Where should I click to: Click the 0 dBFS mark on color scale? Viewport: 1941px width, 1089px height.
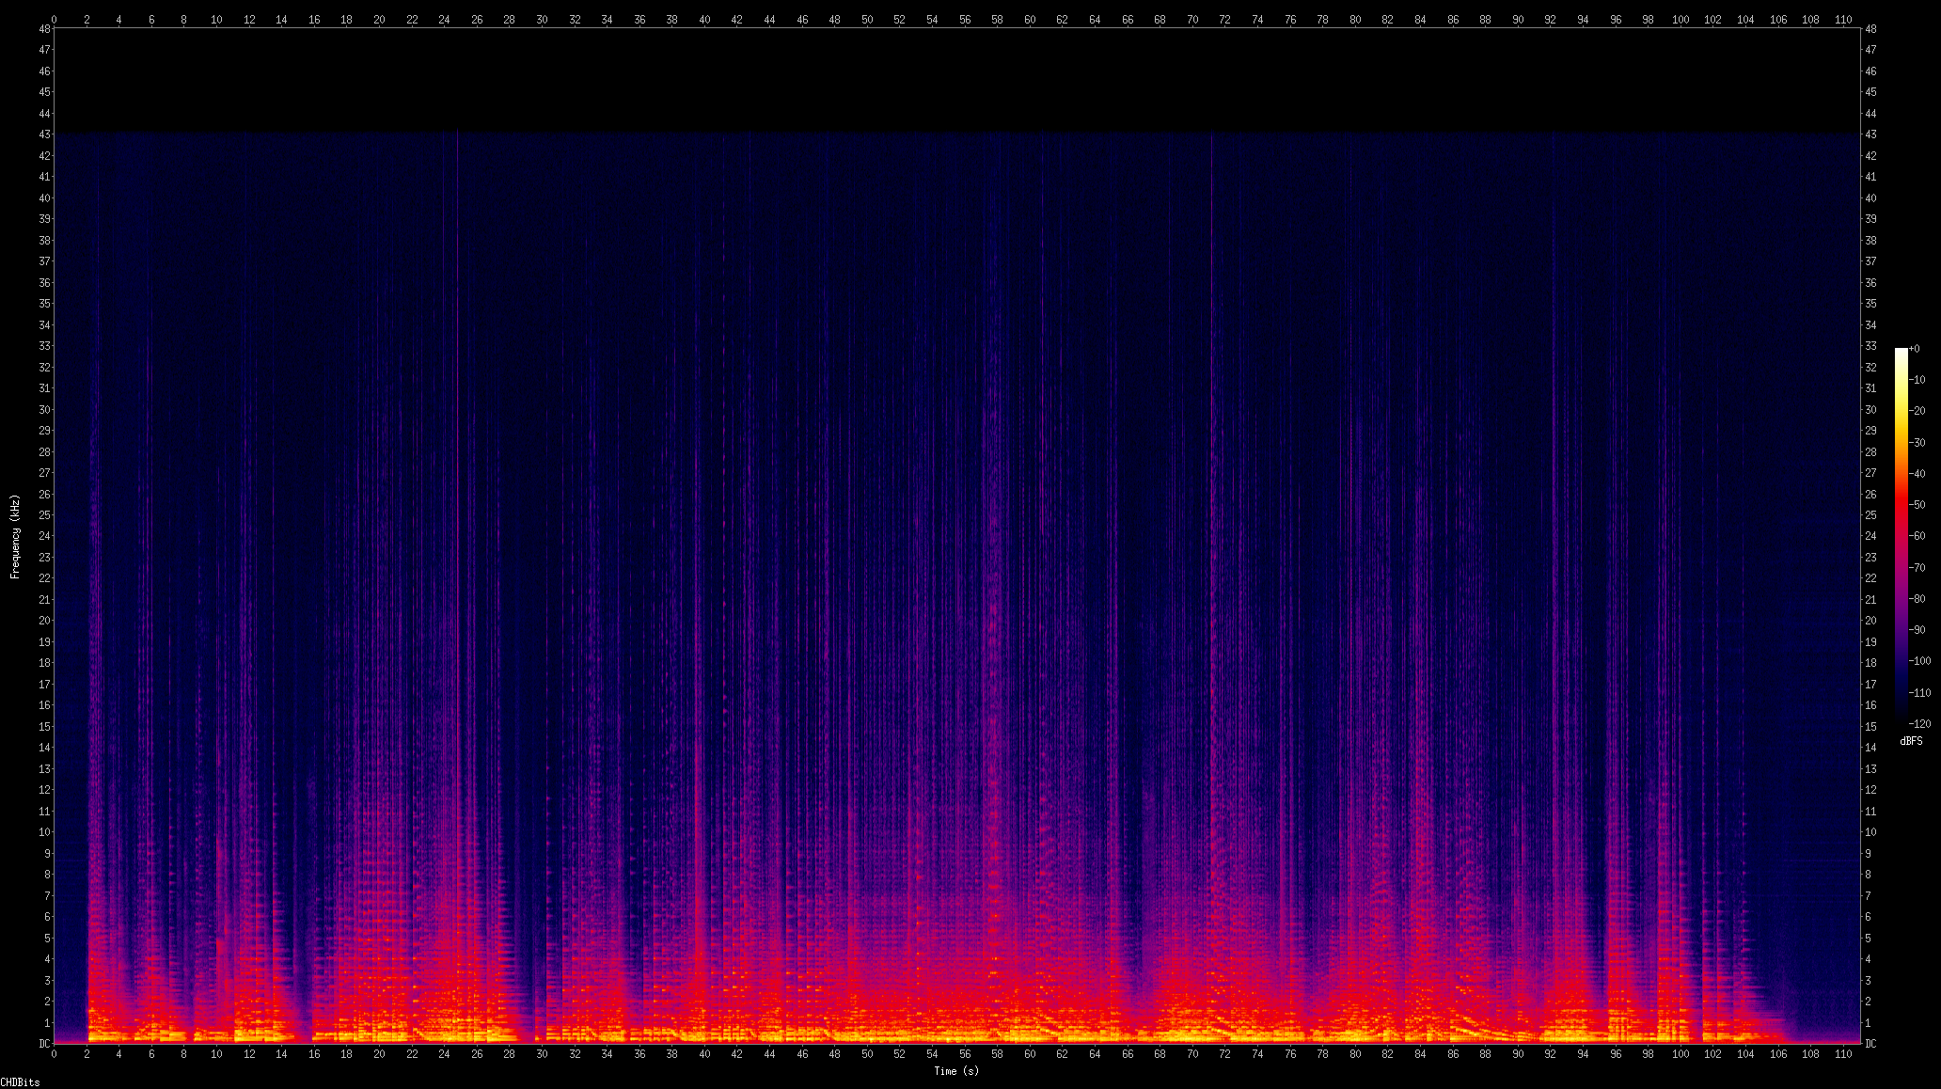1916,349
